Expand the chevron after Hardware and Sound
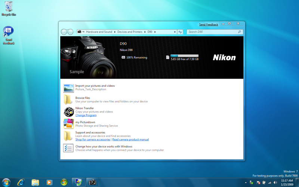 (115, 32)
